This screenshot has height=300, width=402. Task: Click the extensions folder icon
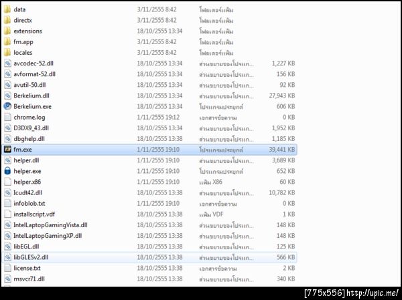point(7,31)
